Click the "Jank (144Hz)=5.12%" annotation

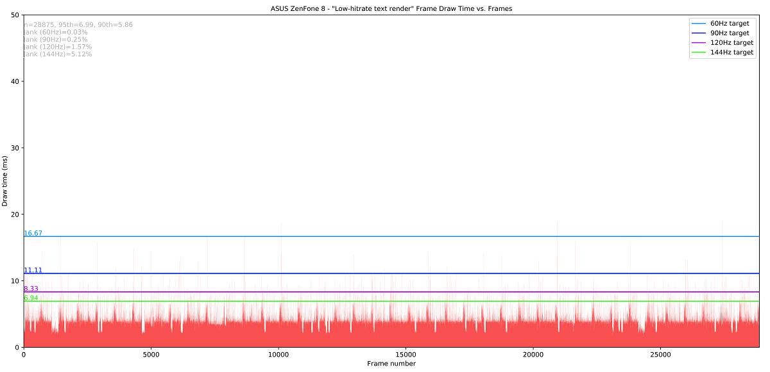pos(58,54)
